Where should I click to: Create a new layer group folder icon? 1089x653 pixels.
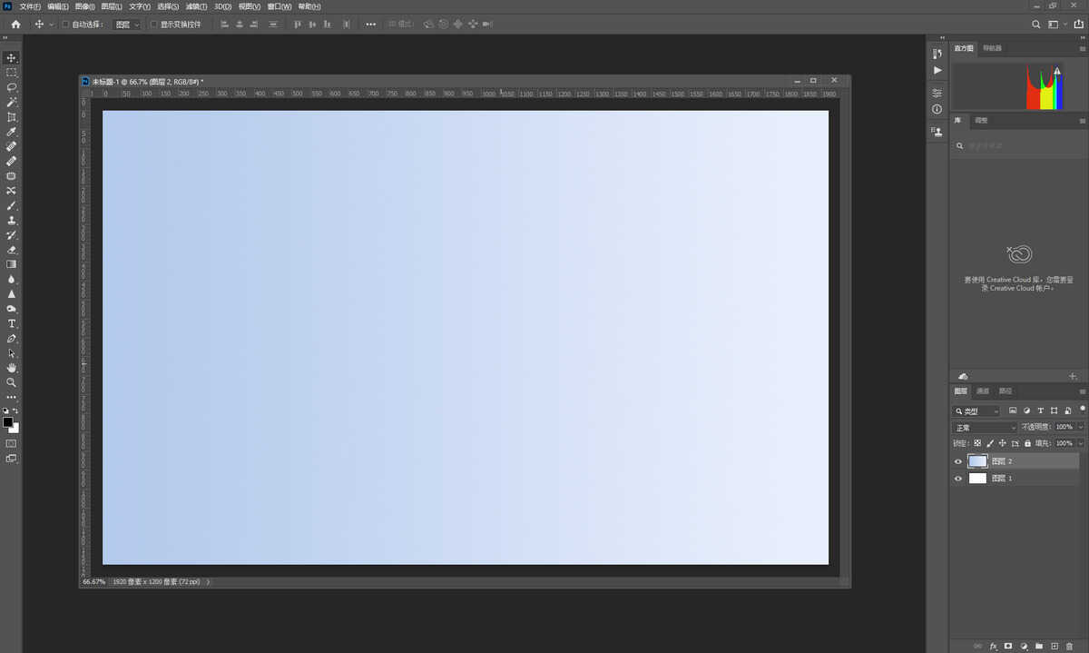(x=1039, y=646)
